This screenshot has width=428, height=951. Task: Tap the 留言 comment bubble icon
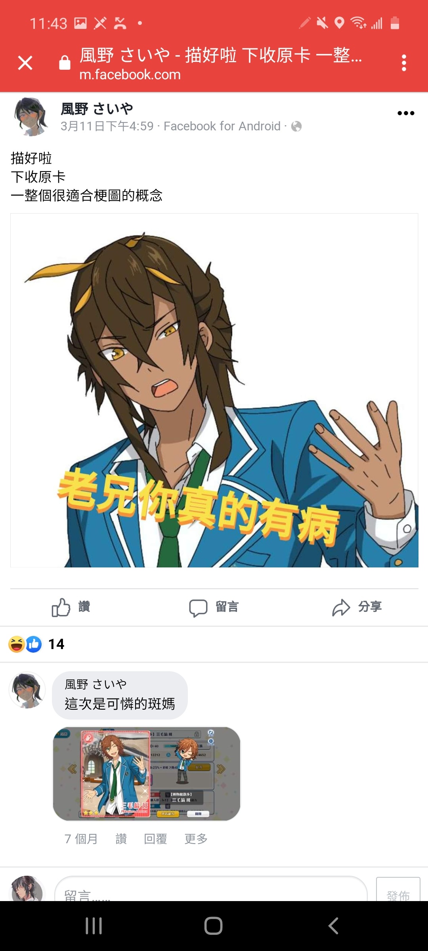point(198,607)
